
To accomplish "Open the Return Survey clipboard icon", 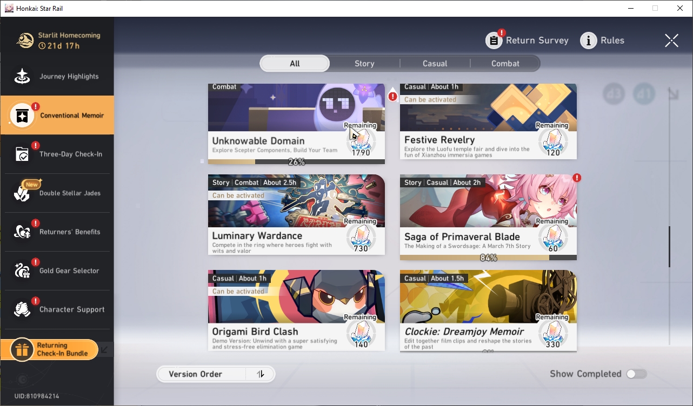I will tap(494, 40).
